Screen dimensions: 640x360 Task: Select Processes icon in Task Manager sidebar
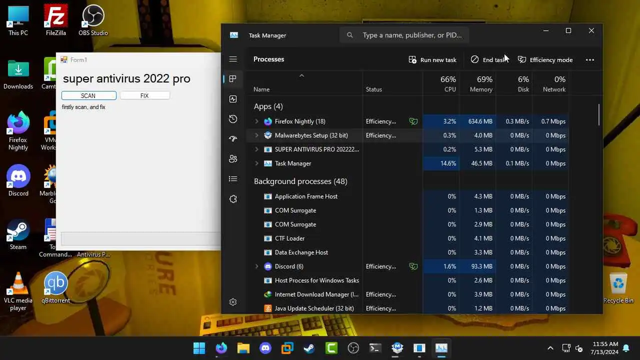[x=233, y=79]
